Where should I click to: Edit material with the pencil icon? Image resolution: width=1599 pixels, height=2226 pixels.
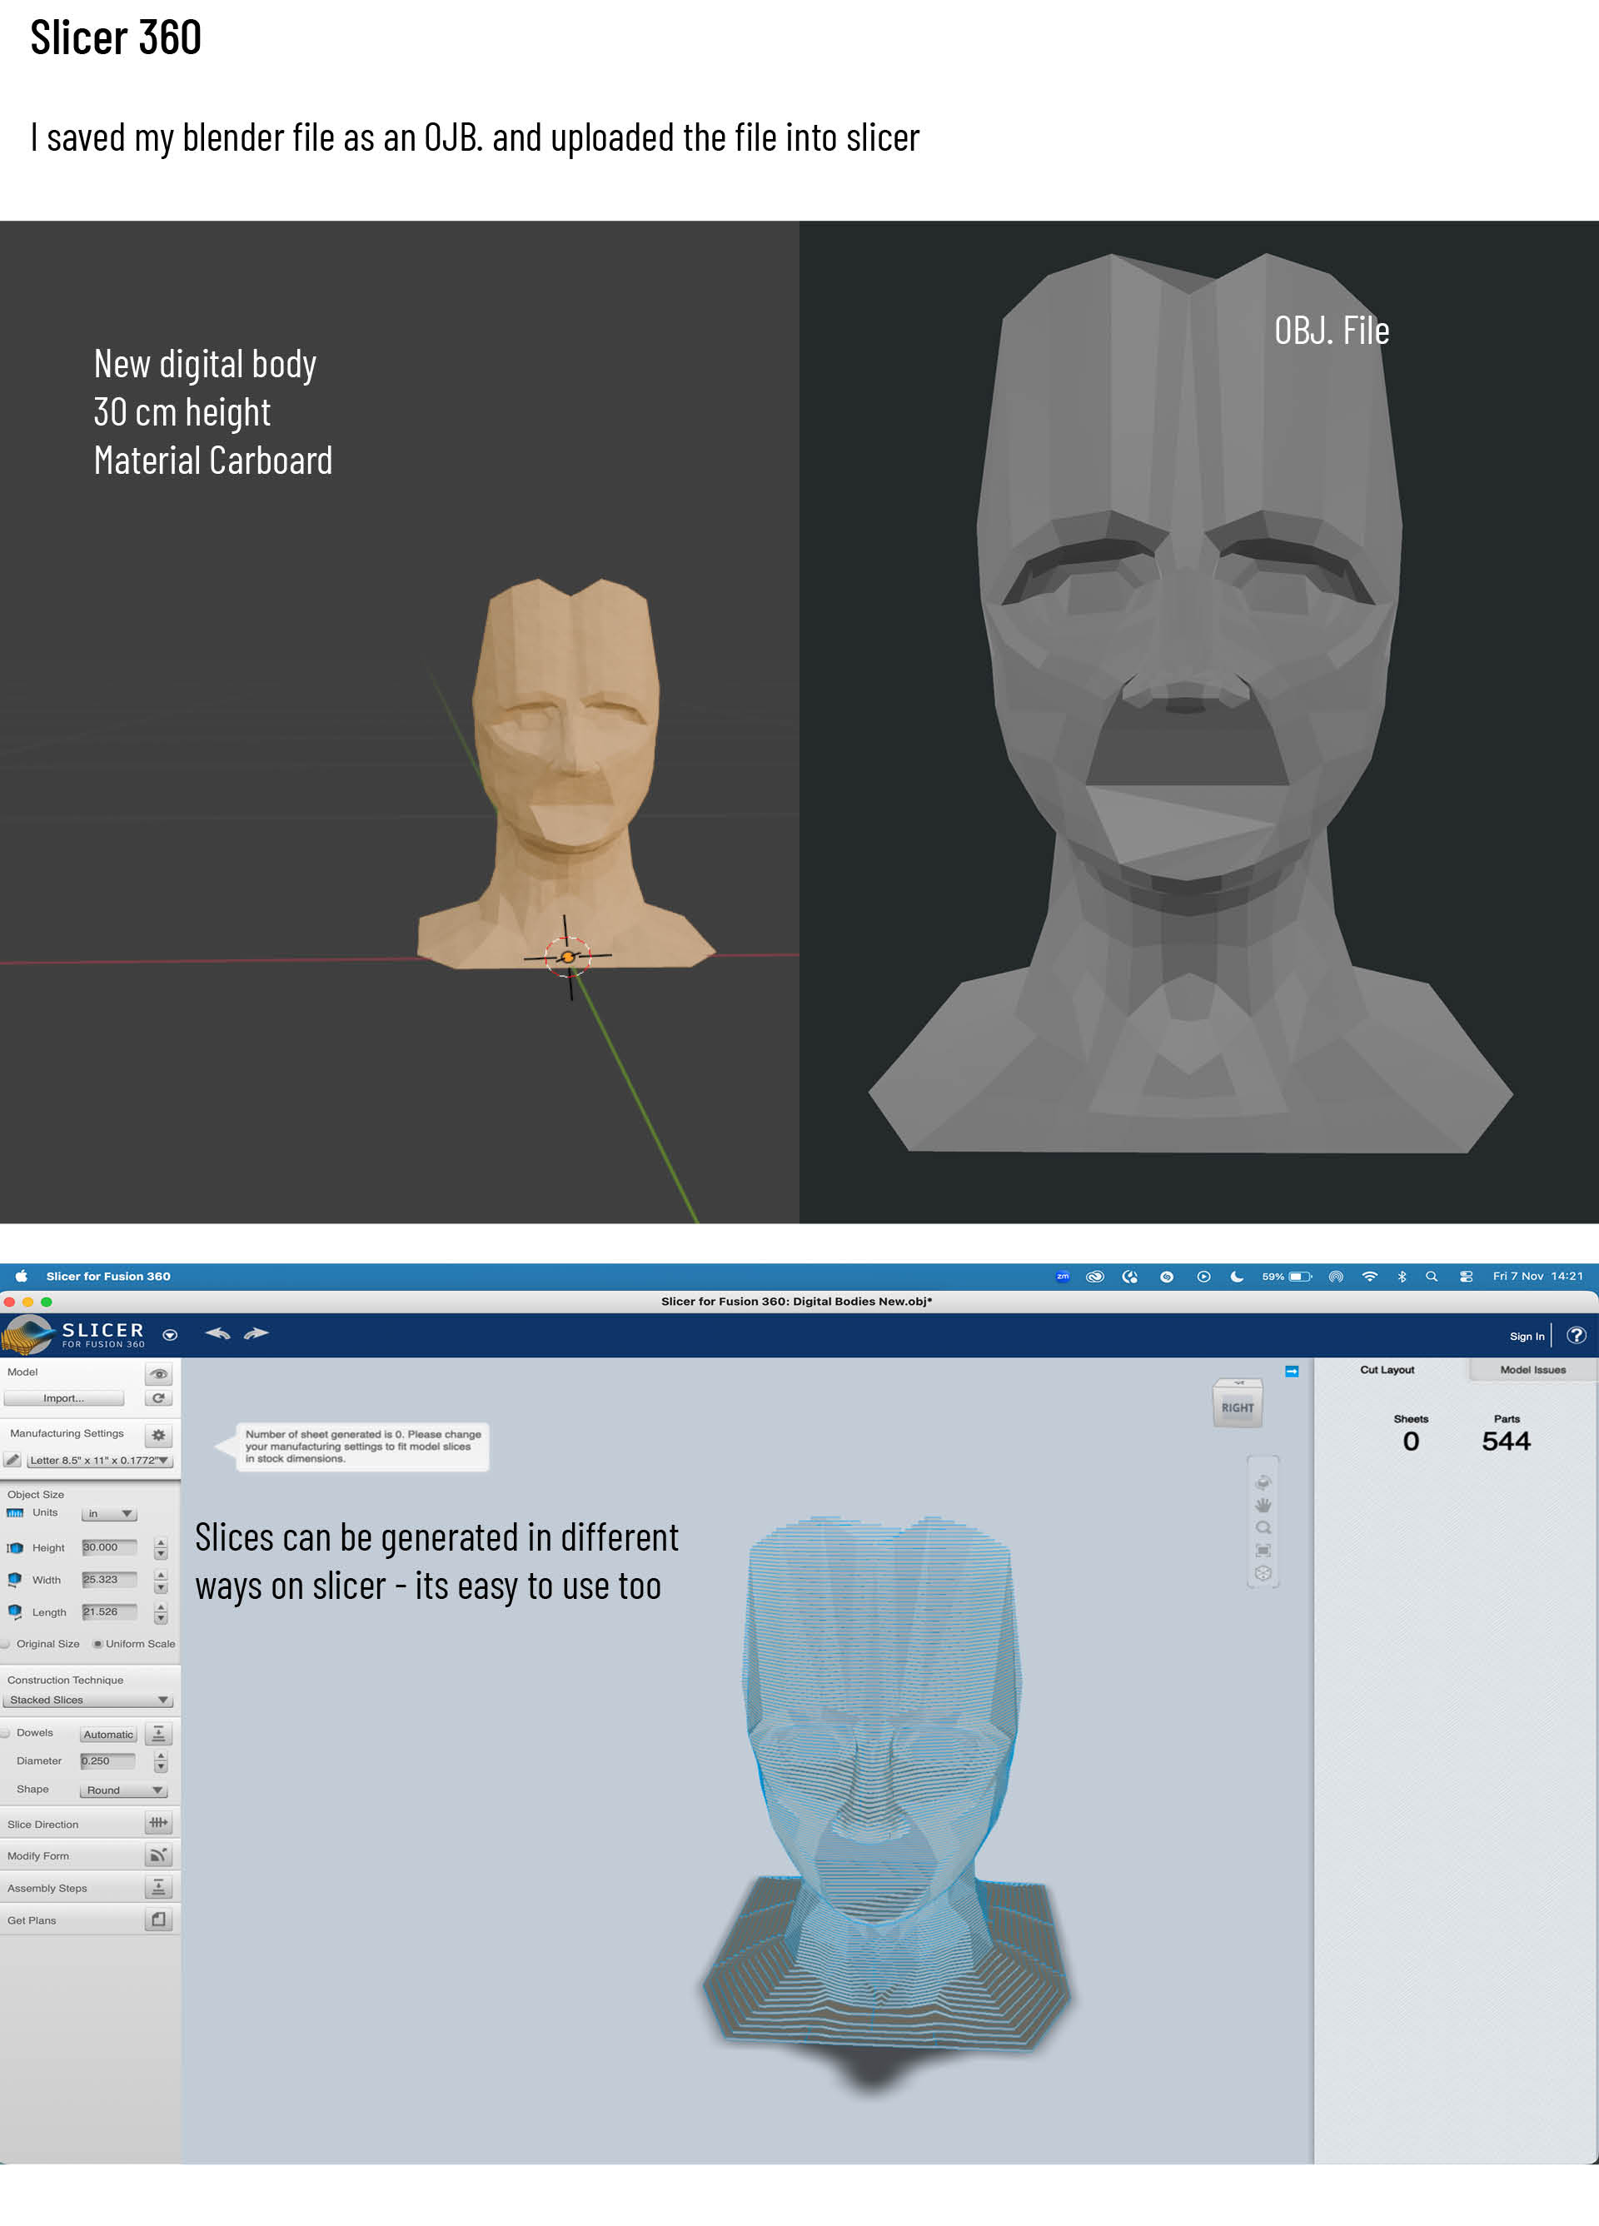point(12,1460)
